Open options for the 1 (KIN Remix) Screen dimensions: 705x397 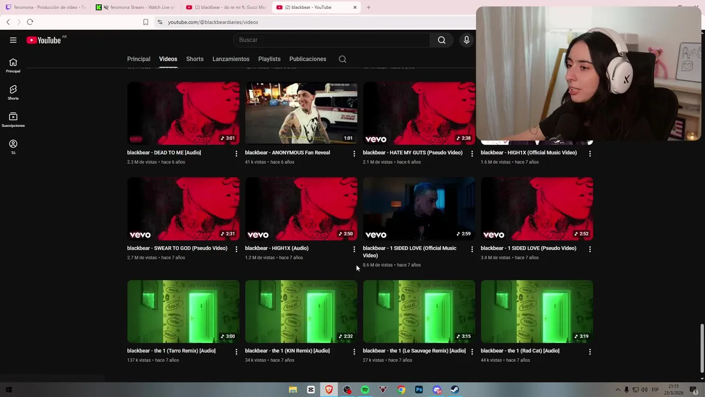[354, 352]
